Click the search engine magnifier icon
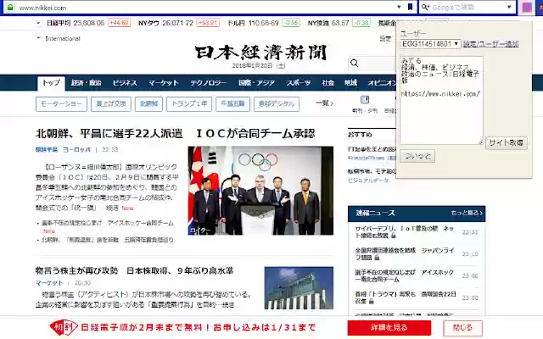This screenshot has width=543, height=339. (x=425, y=8)
